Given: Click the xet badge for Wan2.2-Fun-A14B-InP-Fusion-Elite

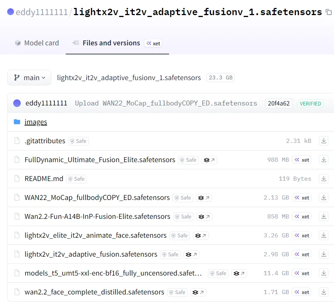Looking at the screenshot, I should 302,217.
